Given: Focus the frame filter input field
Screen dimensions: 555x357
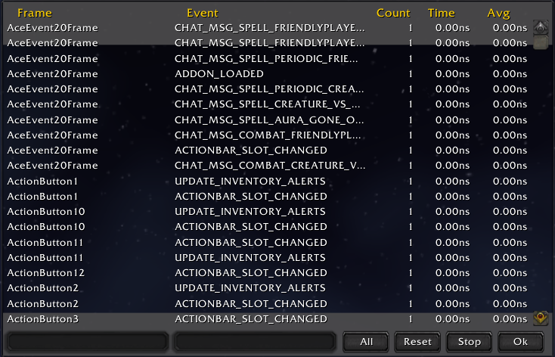Looking at the screenshot, I should tap(86, 342).
